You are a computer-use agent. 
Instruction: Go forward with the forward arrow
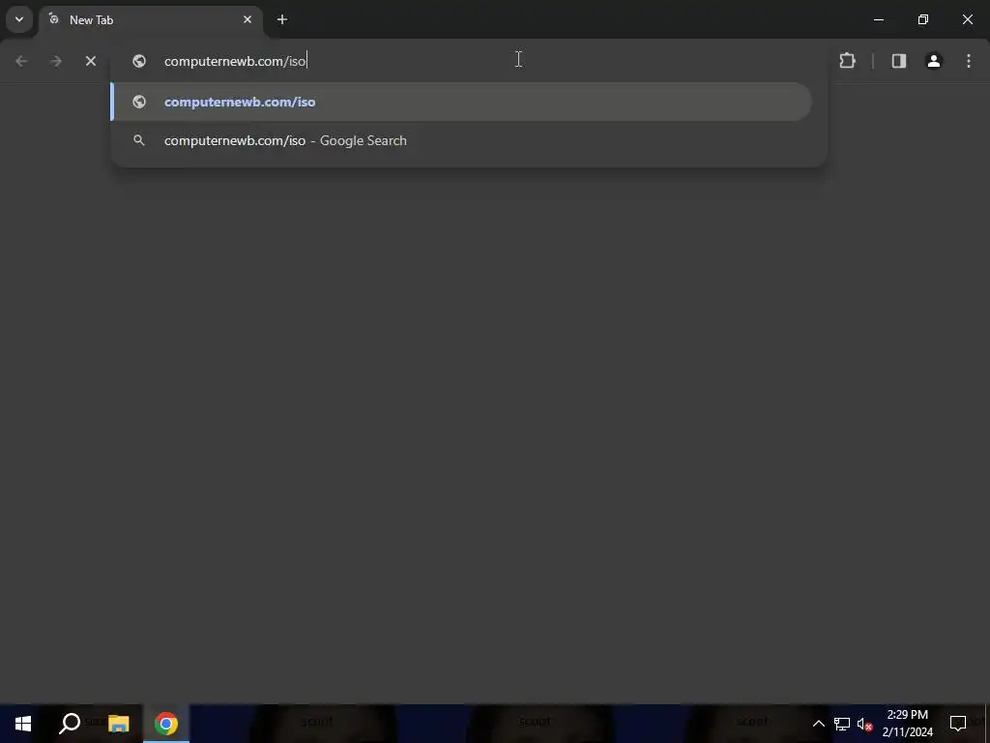[56, 61]
